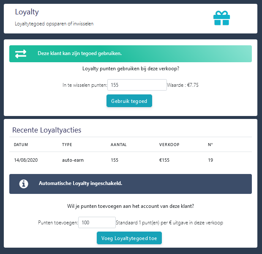Click the Voeg Loyaltytegoed toe button
This screenshot has width=262, height=254.
(129, 238)
